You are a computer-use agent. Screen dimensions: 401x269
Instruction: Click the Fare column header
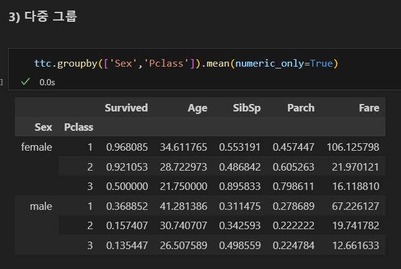369,108
